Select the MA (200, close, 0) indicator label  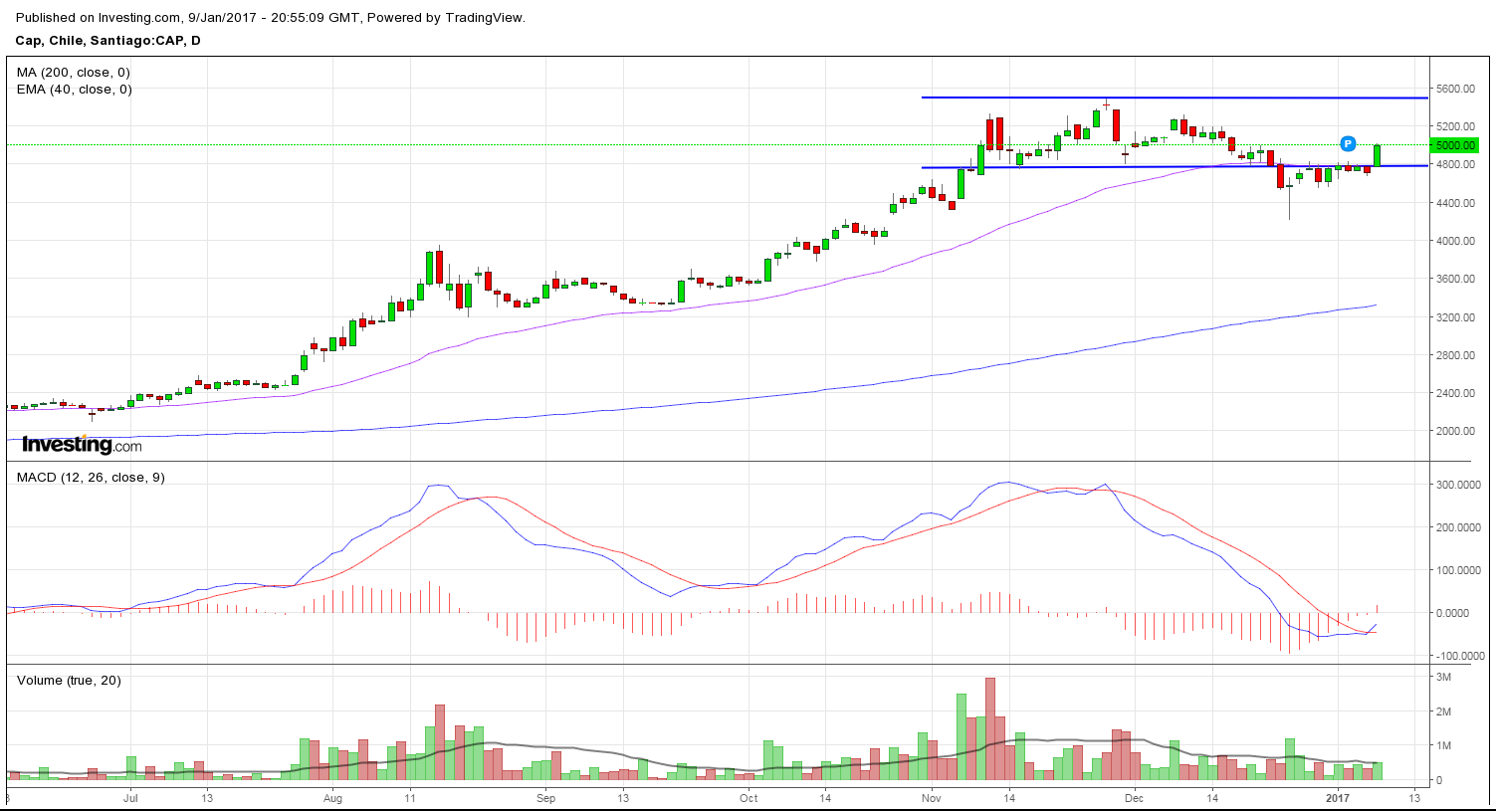click(73, 73)
